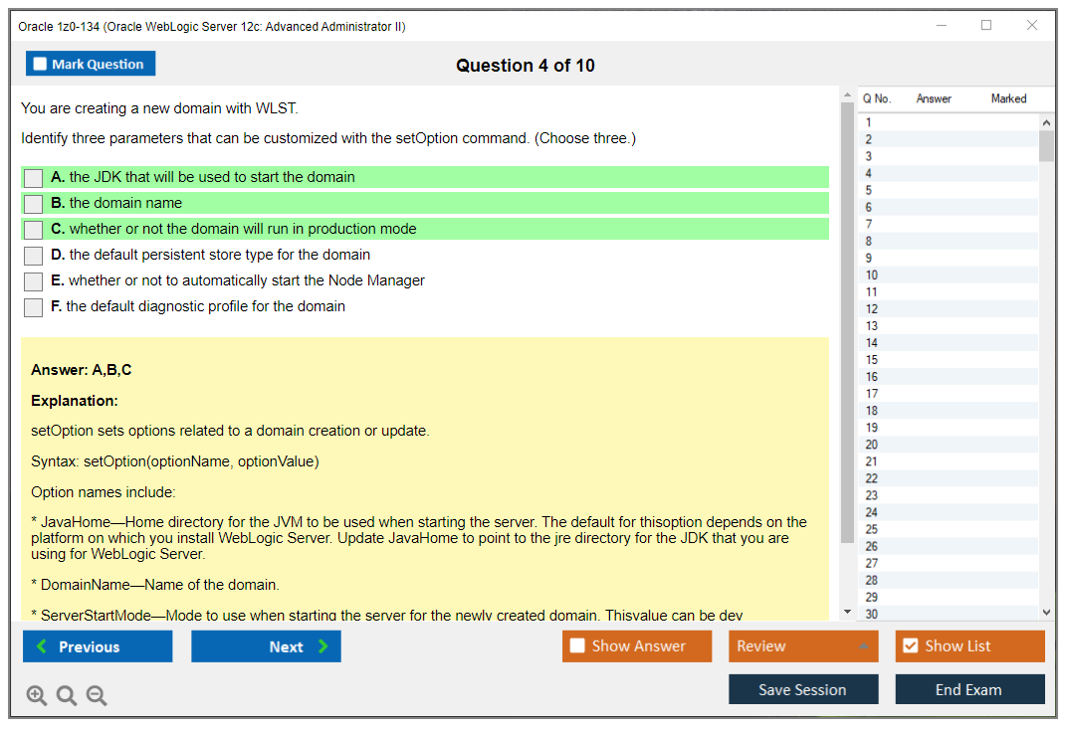
Task: Check option A about the JDK
Action: [x=34, y=178]
